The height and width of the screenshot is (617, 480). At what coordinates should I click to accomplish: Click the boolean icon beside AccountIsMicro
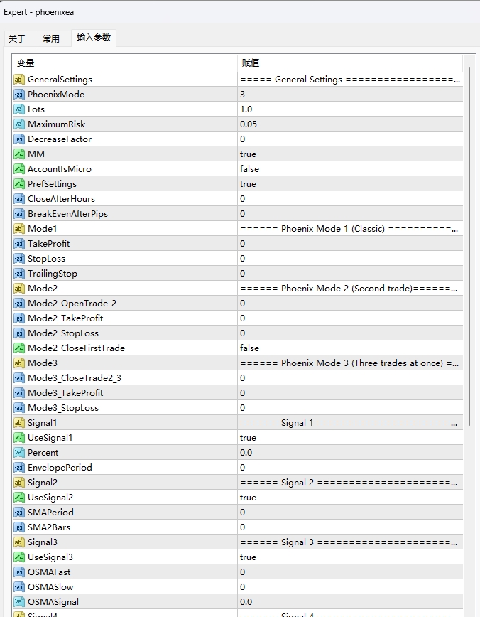click(x=19, y=169)
